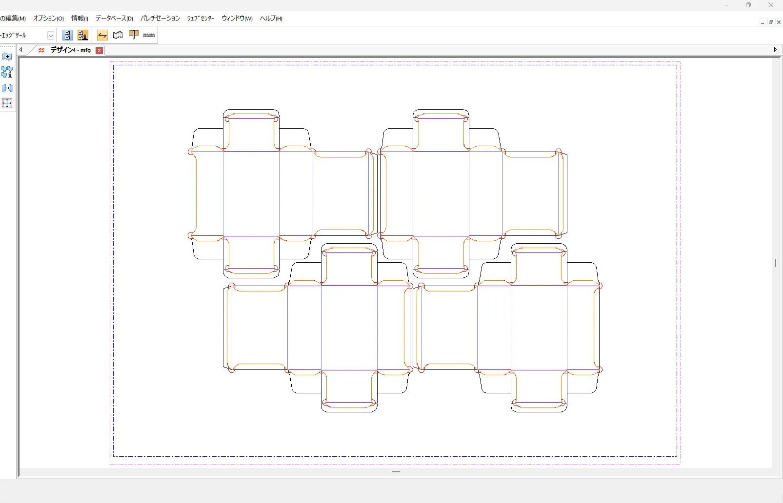Click the design spacing icon with horizontal arrow
Image resolution: width=783 pixels, height=503 pixels.
[7, 88]
